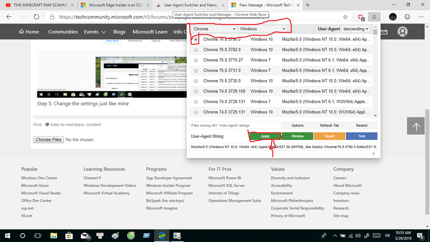
Task: Open the Windows OS dropdown
Action: tap(263, 29)
